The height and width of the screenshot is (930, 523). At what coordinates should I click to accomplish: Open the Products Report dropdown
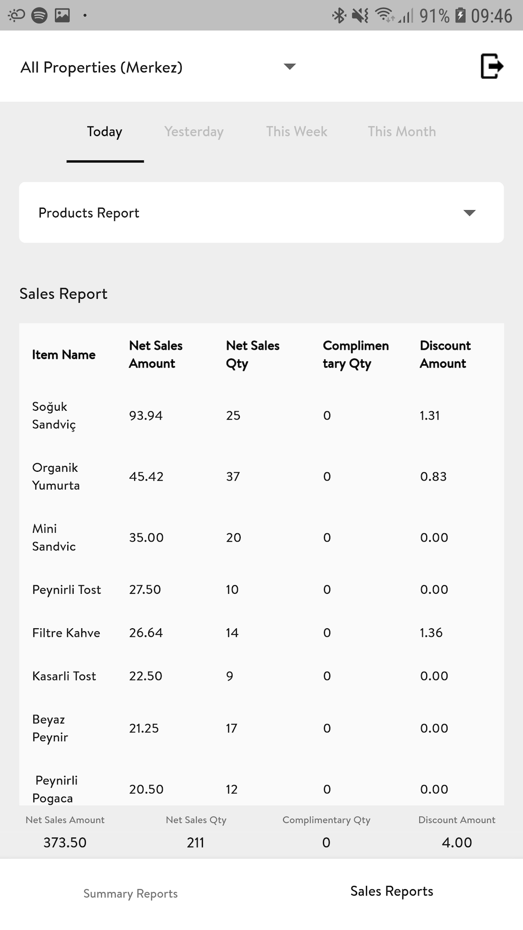[x=261, y=213]
